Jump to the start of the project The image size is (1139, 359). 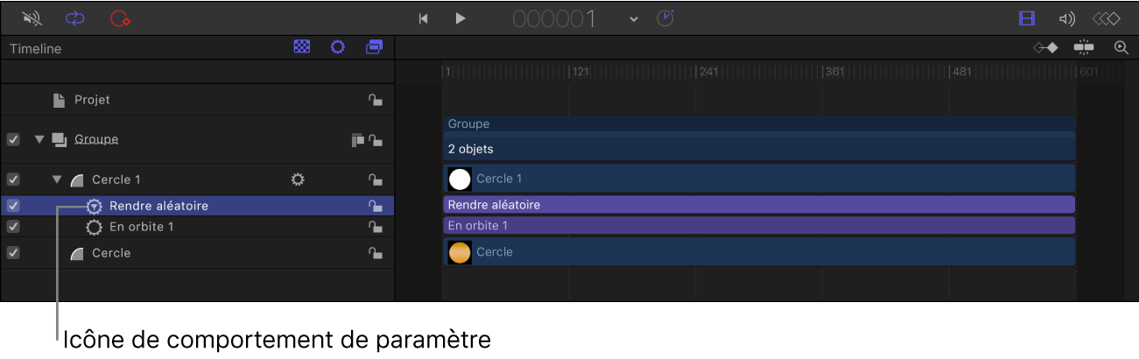click(424, 18)
